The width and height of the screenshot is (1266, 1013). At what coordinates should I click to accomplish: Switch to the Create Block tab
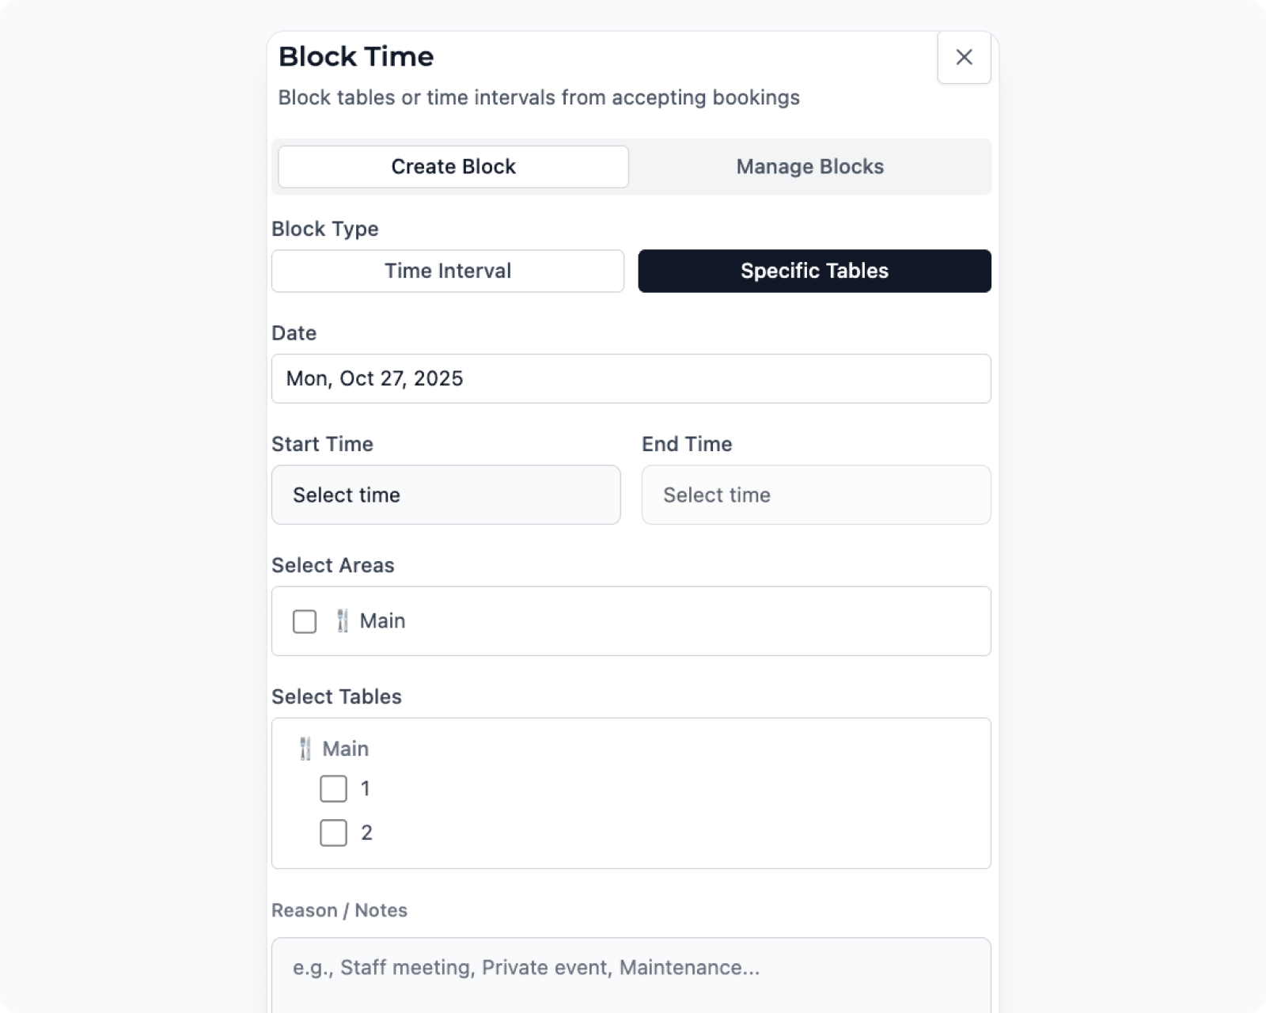click(453, 167)
